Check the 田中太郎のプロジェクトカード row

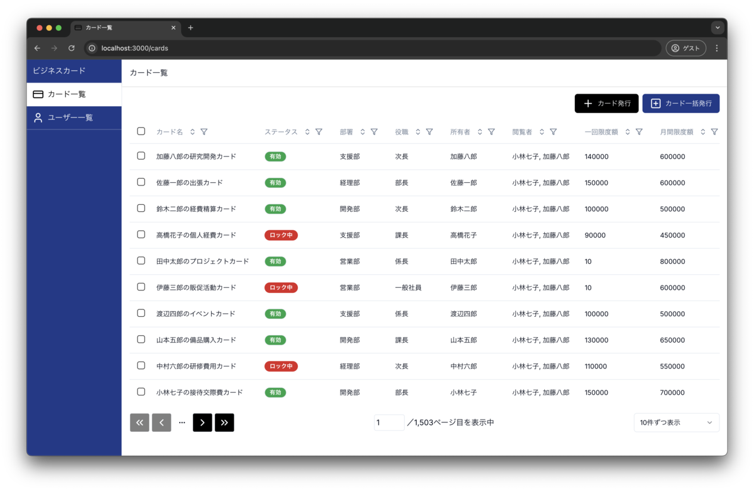tap(141, 261)
